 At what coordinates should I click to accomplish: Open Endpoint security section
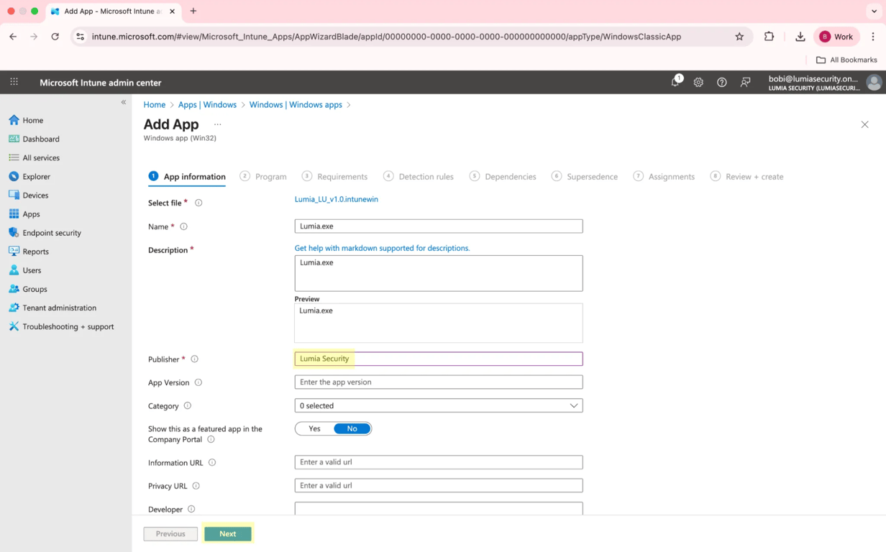[x=52, y=233]
